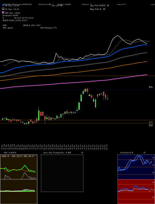Click the 69.09 value label in Stochastics panel
The width and height of the screenshot is (155, 204).
(x=150, y=163)
